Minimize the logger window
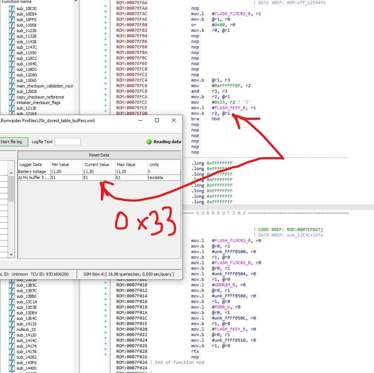Viewport: 374px width, 373px height. coord(140,120)
